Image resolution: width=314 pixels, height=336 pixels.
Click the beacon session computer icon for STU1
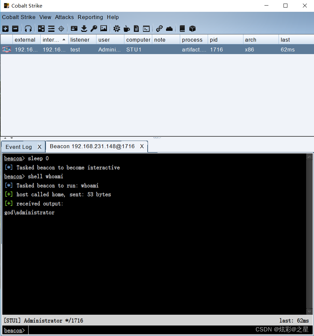tap(7, 49)
